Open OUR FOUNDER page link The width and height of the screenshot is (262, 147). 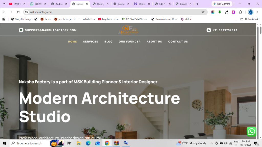tap(129, 42)
